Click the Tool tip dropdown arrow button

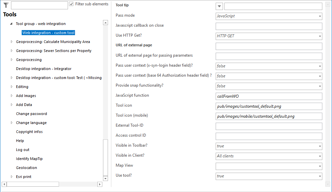coord(219,6)
